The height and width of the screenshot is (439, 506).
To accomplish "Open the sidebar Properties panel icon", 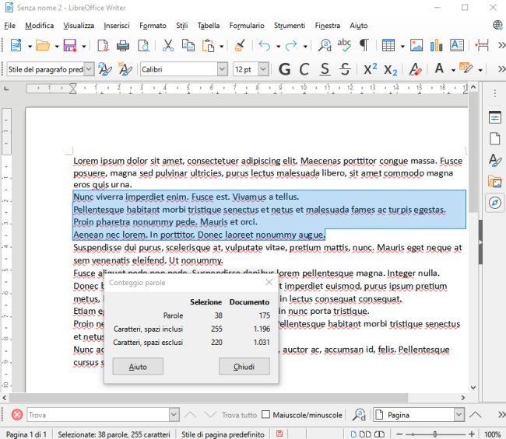I will pyautogui.click(x=494, y=118).
